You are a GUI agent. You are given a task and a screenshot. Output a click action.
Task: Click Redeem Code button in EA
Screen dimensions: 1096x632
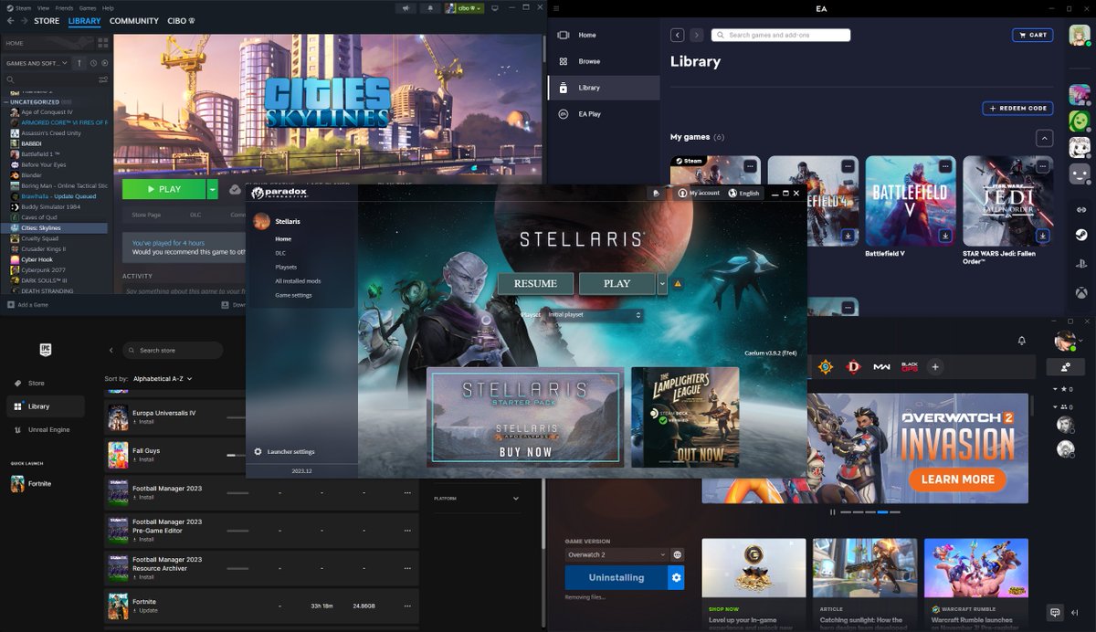[1017, 108]
